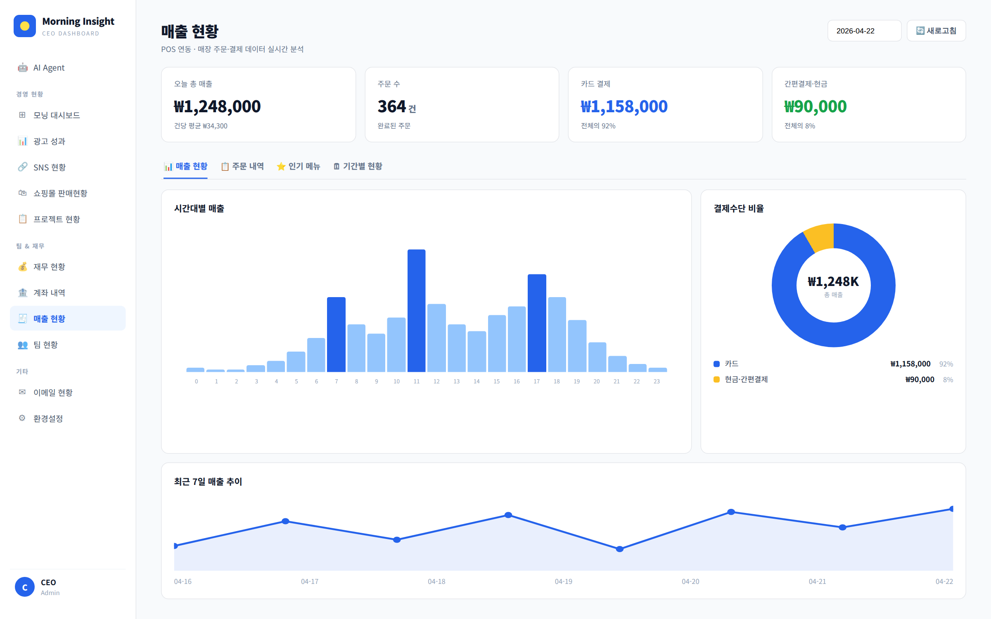Click the Morning Insight logo
Screen dimensions: 991x619
25,26
